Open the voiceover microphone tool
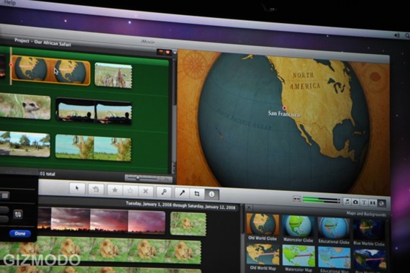This screenshot has width=410, height=273. 182,193
